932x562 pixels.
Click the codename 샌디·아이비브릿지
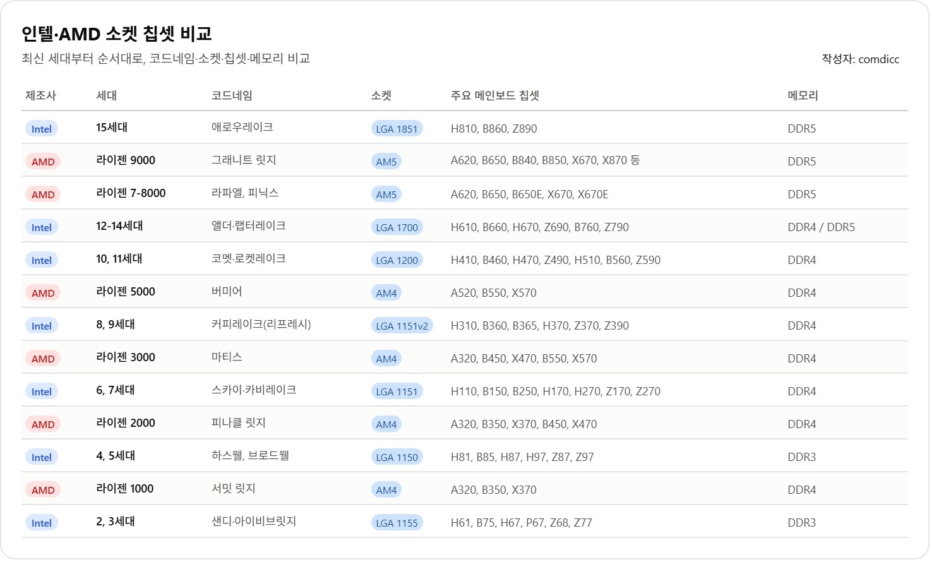(254, 522)
